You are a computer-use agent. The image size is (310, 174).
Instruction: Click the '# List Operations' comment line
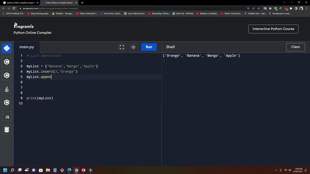[44, 56]
